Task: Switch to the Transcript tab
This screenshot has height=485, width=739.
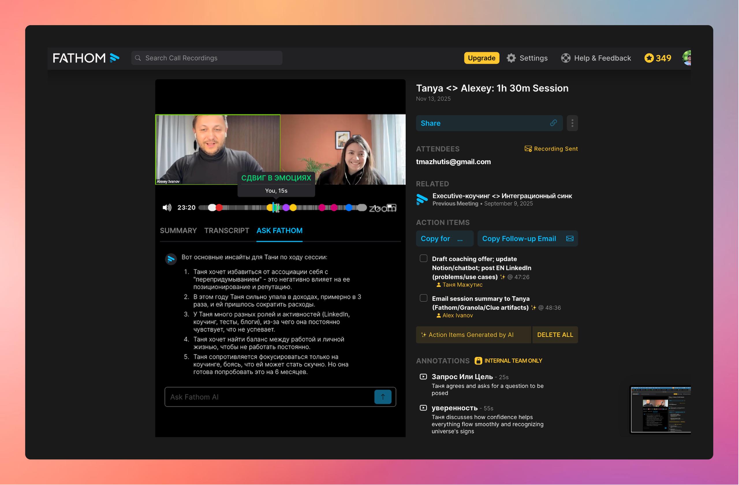Action: [x=227, y=230]
